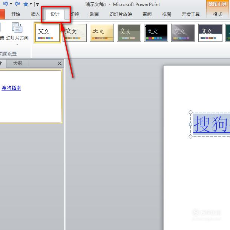
Task: Open Customize Quick Access Toolbar dropdown
Action: point(38,5)
